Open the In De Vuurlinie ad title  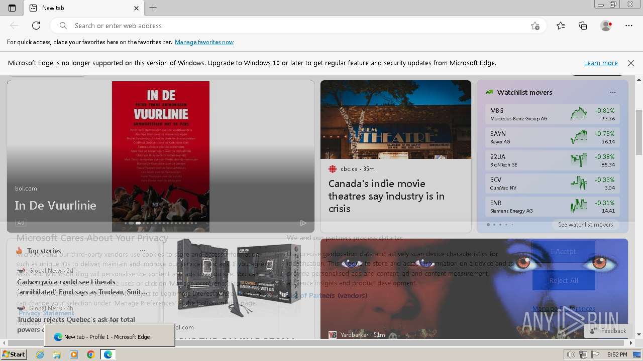point(55,206)
